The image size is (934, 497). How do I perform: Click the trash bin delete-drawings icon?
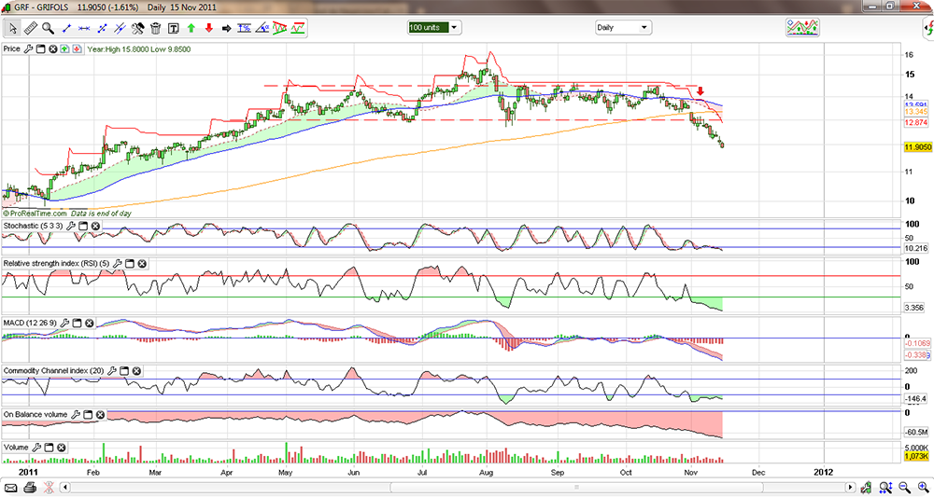click(x=155, y=27)
